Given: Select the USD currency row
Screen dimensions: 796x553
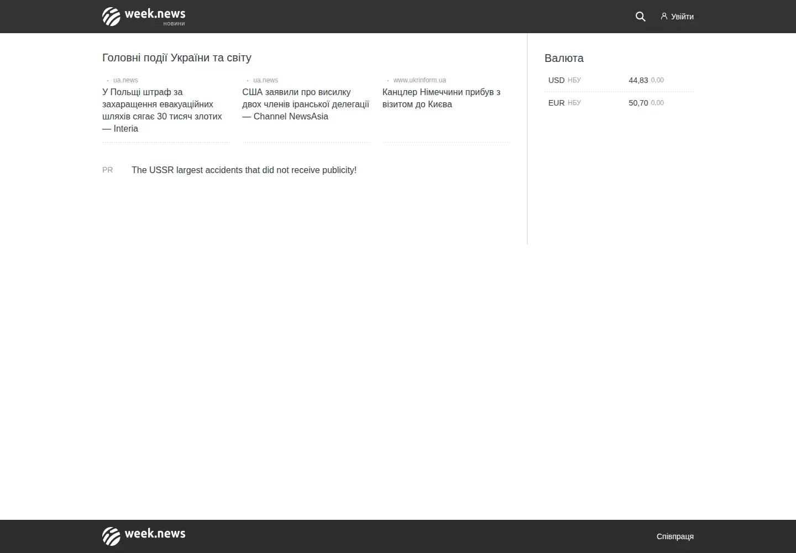Looking at the screenshot, I should (619, 80).
